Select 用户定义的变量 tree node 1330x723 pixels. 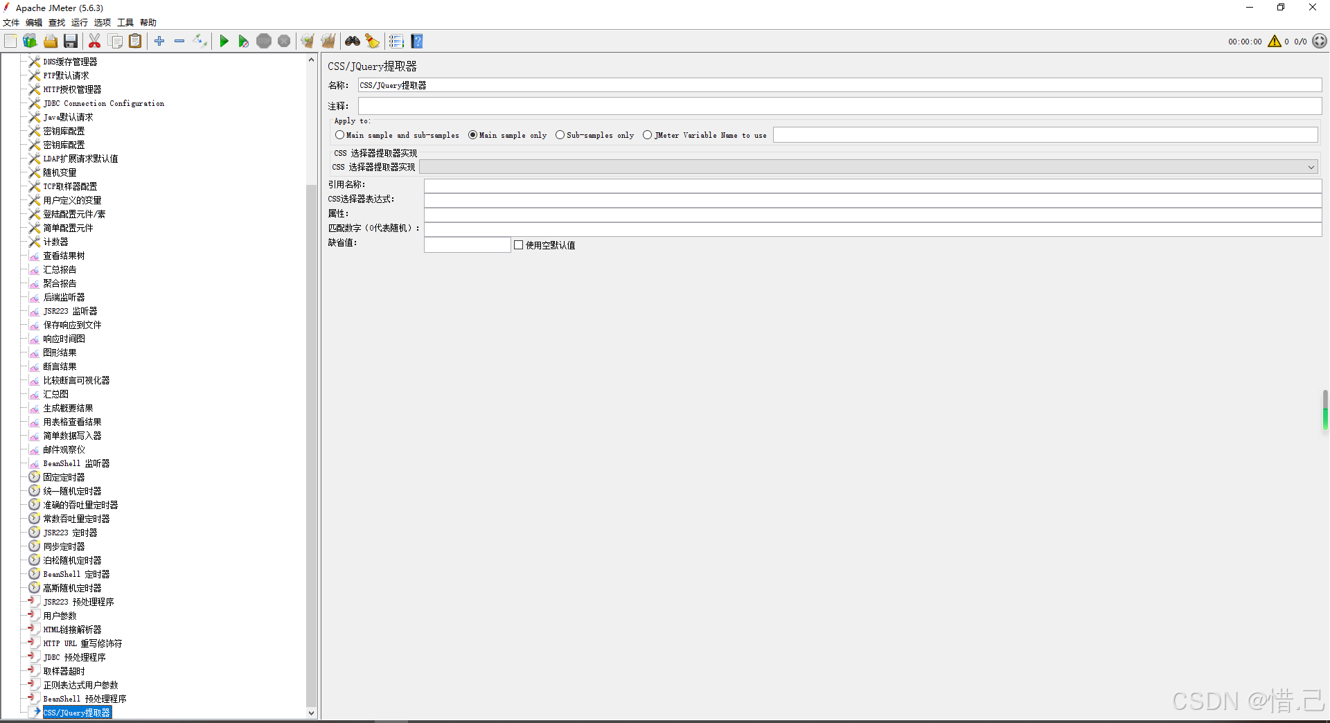pos(72,200)
